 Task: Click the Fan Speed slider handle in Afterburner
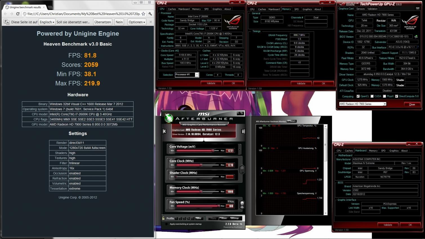(219, 206)
